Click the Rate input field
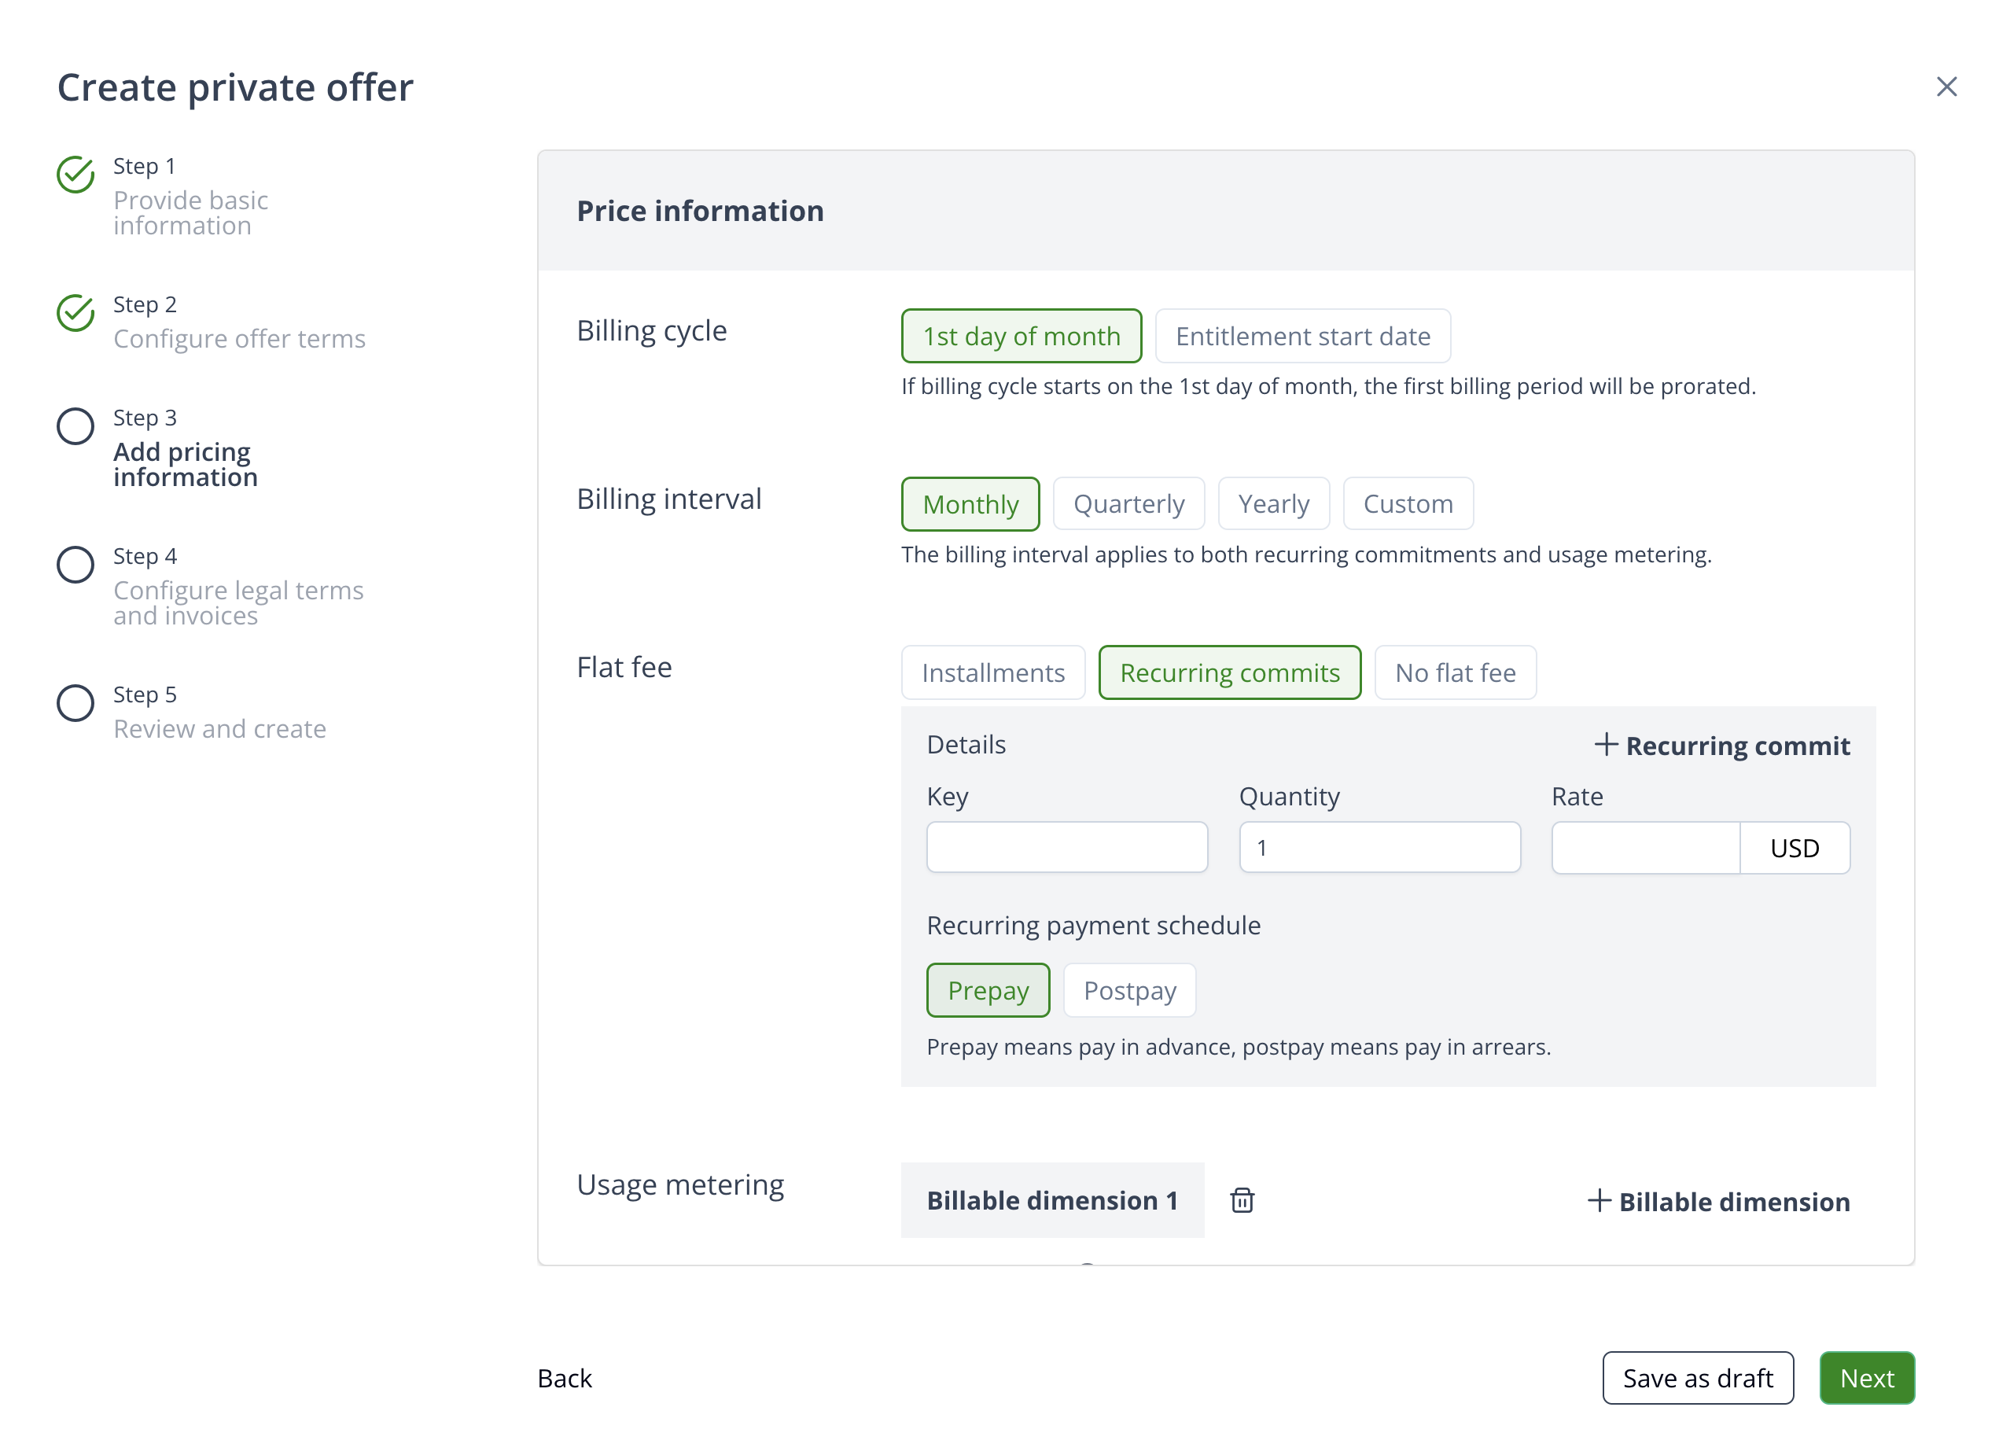The image size is (2010, 1455). click(x=1645, y=847)
